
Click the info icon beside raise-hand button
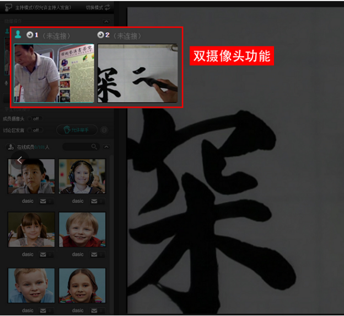104,130
